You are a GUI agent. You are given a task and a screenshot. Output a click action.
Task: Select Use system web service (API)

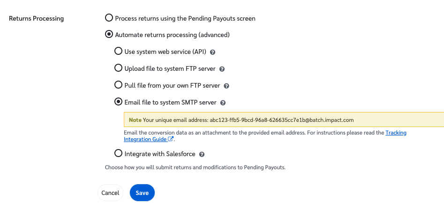pos(119,51)
